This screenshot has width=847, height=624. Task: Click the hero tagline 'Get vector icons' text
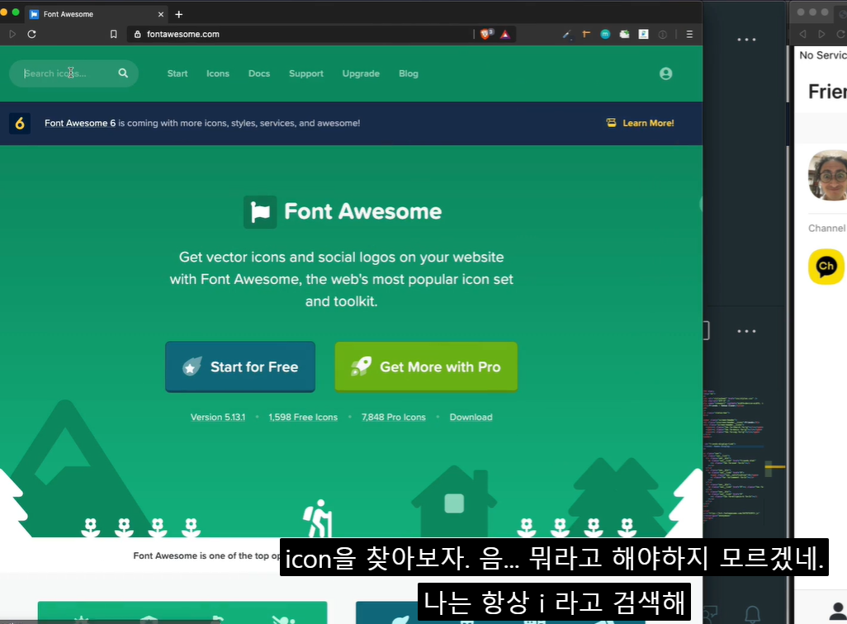pyautogui.click(x=342, y=279)
